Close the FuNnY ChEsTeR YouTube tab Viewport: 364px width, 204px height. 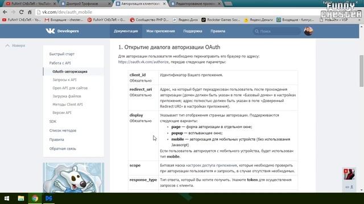[55, 4]
